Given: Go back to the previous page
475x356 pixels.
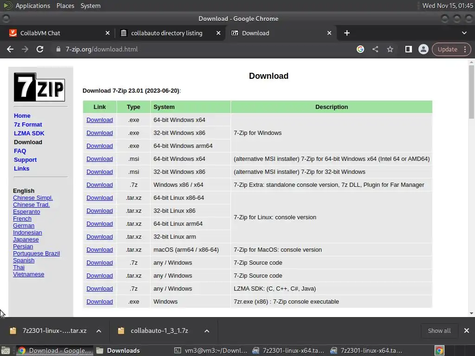Looking at the screenshot, I should coord(10,49).
